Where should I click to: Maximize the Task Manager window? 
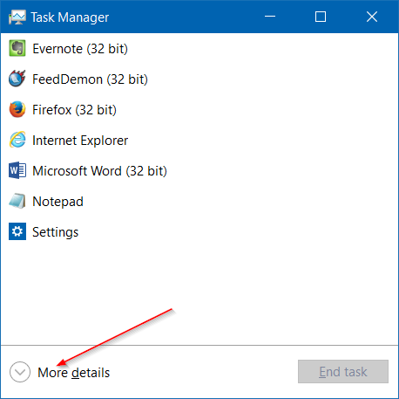click(x=321, y=17)
